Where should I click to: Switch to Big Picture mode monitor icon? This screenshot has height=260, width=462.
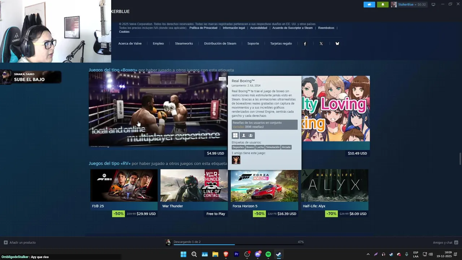(433, 5)
